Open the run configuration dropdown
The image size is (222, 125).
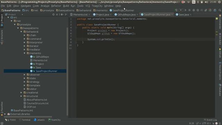(x=181, y=10)
